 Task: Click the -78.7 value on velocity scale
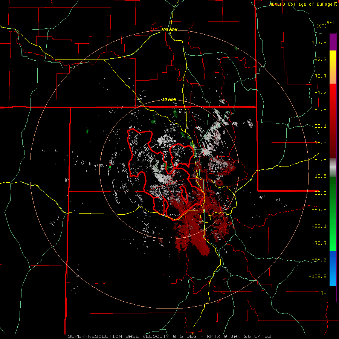[319, 243]
